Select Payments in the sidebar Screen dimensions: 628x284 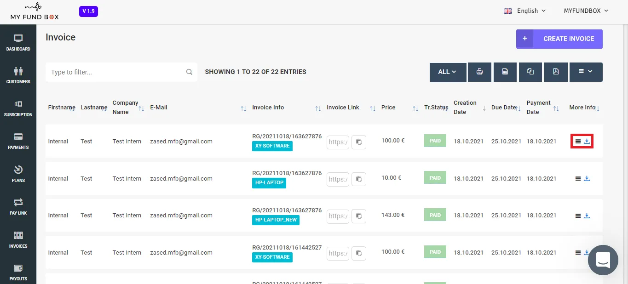[18, 141]
